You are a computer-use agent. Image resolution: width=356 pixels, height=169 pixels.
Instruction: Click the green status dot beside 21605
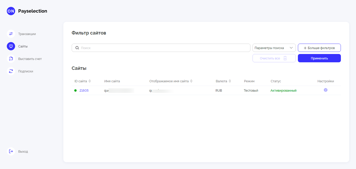click(x=75, y=91)
